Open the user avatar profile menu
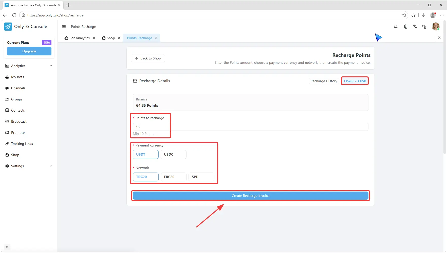The width and height of the screenshot is (447, 253). click(436, 26)
